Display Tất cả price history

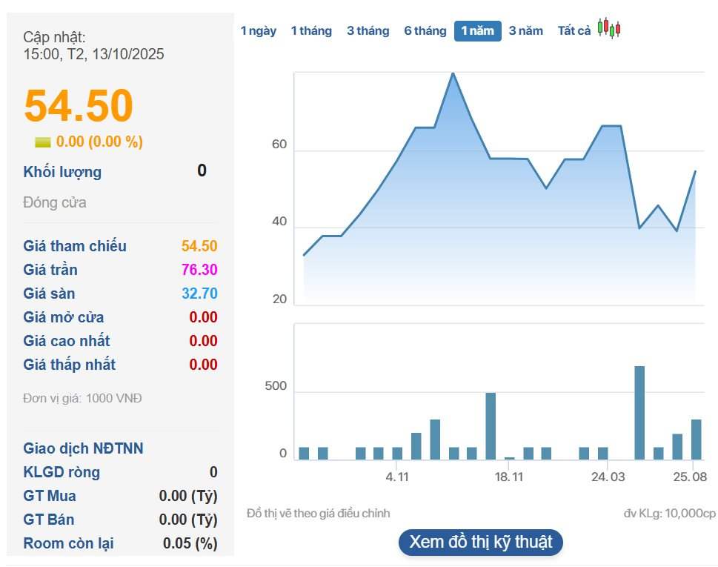[574, 31]
